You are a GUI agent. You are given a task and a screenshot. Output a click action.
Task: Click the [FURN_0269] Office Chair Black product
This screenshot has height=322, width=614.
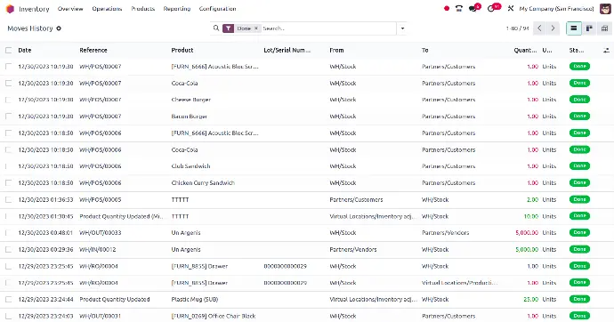(214, 316)
